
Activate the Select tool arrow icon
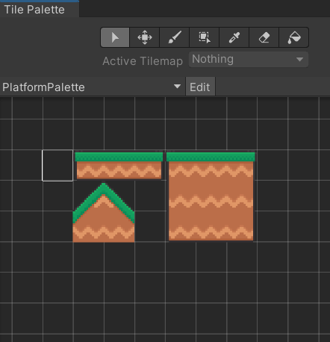click(x=115, y=37)
